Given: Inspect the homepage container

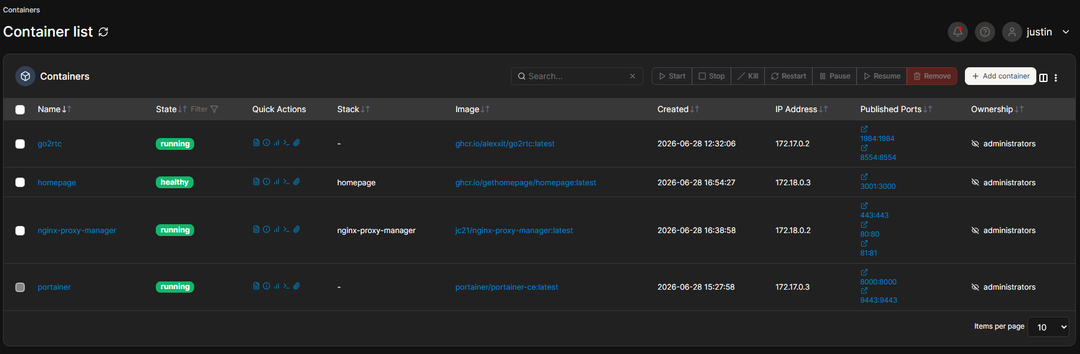Looking at the screenshot, I should [266, 182].
